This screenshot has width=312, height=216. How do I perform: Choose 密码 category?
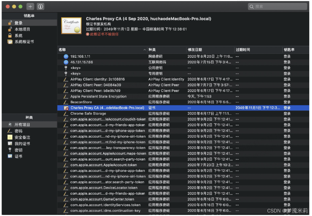(29, 131)
